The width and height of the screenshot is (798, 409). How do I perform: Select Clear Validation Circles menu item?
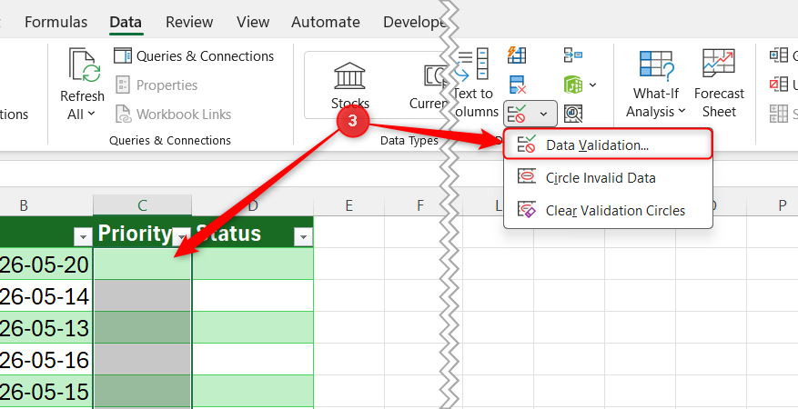tap(608, 210)
